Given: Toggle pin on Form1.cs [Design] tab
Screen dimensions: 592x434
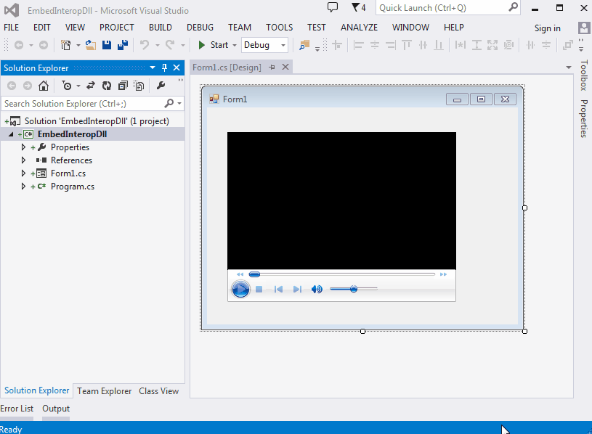Looking at the screenshot, I should coord(272,67).
